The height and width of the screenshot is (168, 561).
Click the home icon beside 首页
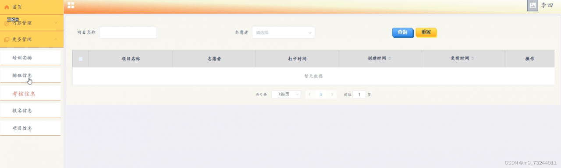pos(7,7)
